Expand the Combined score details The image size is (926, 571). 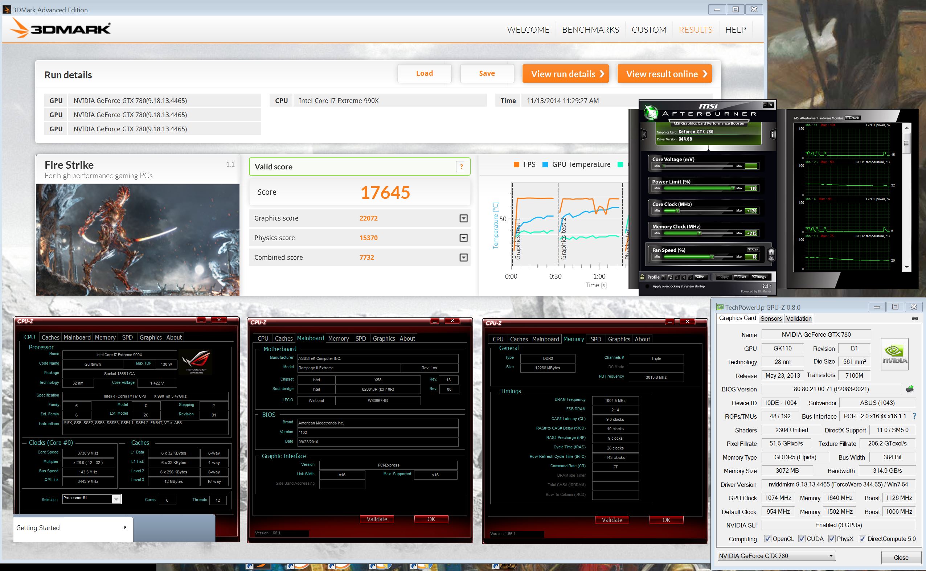coord(463,258)
